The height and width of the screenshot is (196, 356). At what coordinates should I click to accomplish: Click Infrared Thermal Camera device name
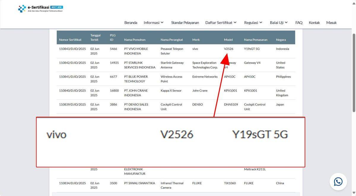click(172, 185)
